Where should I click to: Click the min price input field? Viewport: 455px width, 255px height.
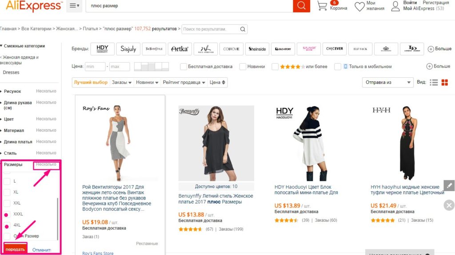pos(95,67)
